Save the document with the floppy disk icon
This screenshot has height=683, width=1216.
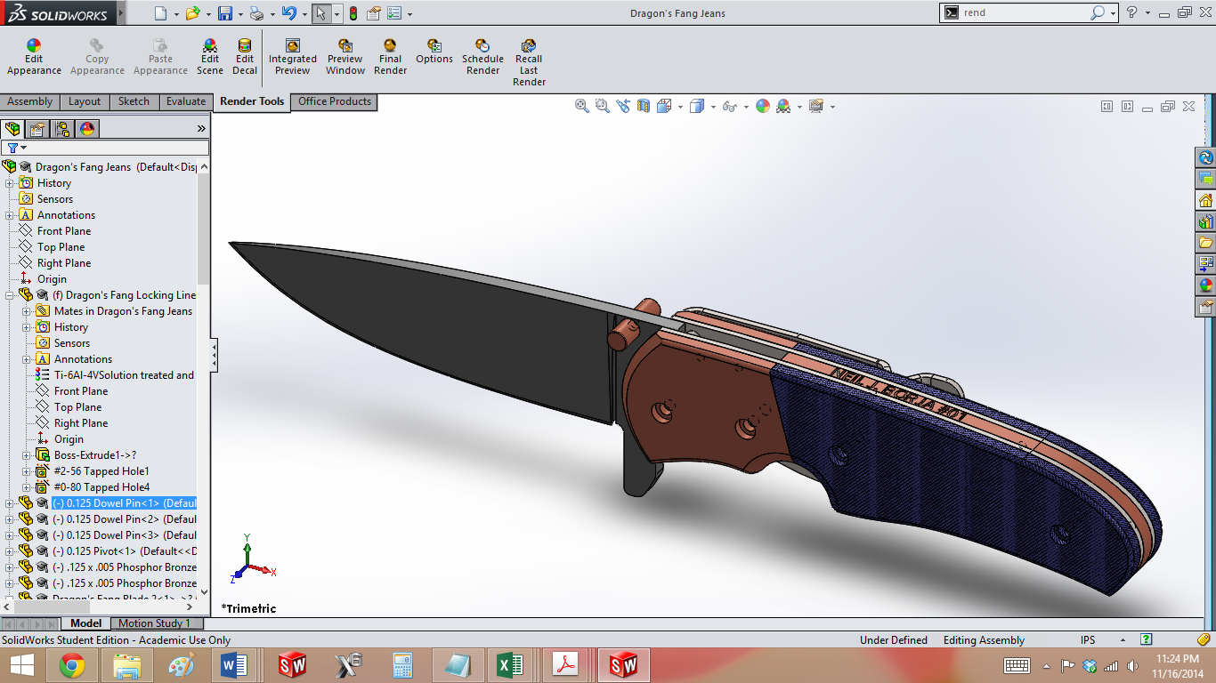coord(225,13)
